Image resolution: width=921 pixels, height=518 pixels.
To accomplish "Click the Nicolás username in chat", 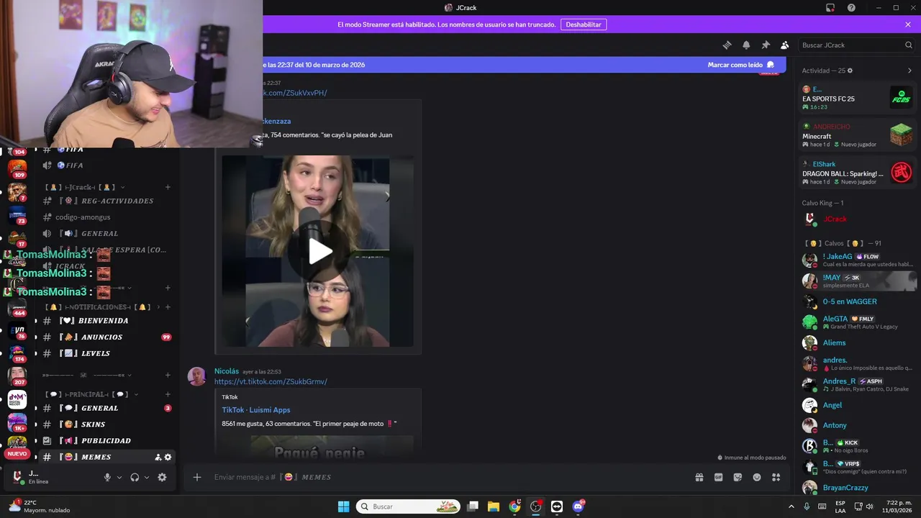I will [226, 371].
